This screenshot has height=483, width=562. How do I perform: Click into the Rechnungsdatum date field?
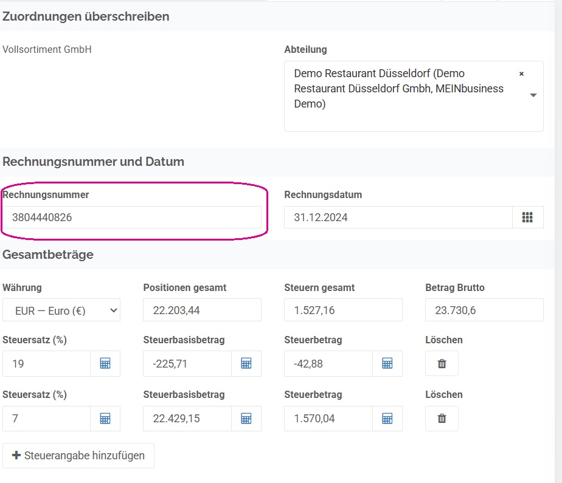398,218
